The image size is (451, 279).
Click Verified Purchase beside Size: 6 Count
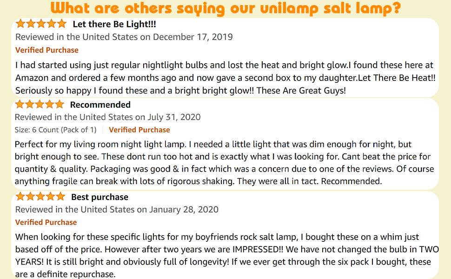pyautogui.click(x=139, y=130)
